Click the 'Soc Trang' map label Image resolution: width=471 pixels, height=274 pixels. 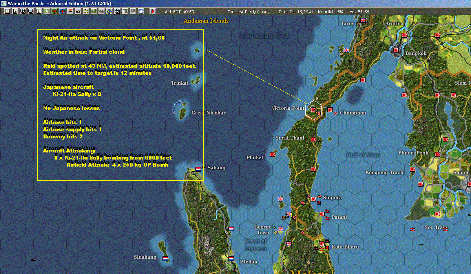click(x=436, y=227)
